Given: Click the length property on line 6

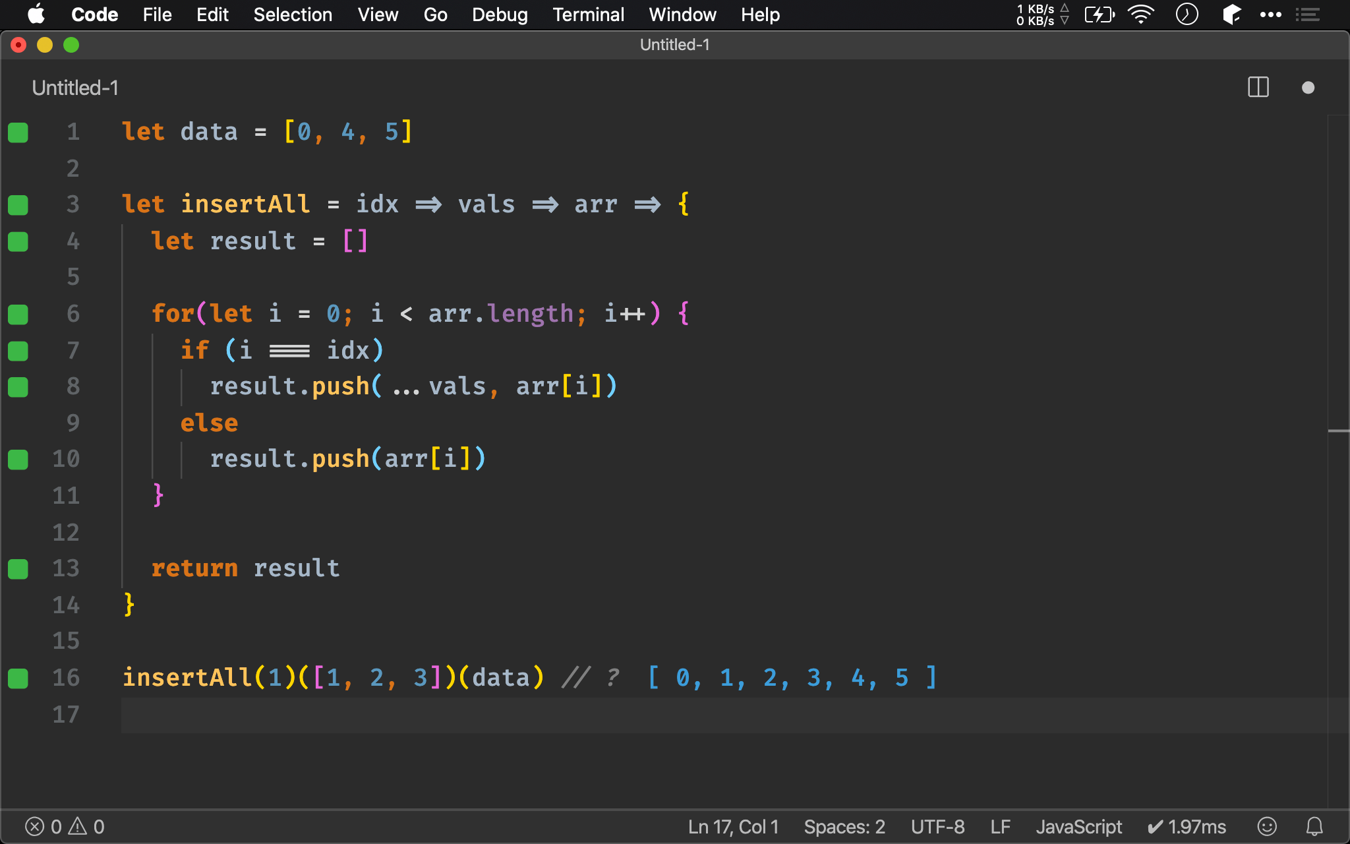Looking at the screenshot, I should pyautogui.click(x=531, y=314).
